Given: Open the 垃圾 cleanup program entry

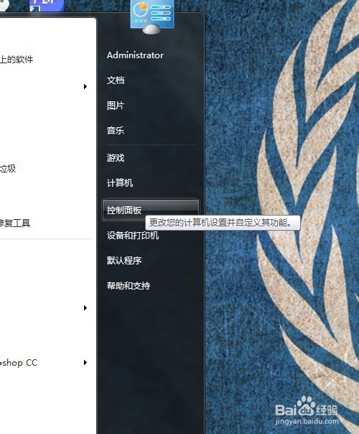Looking at the screenshot, I should point(8,169).
